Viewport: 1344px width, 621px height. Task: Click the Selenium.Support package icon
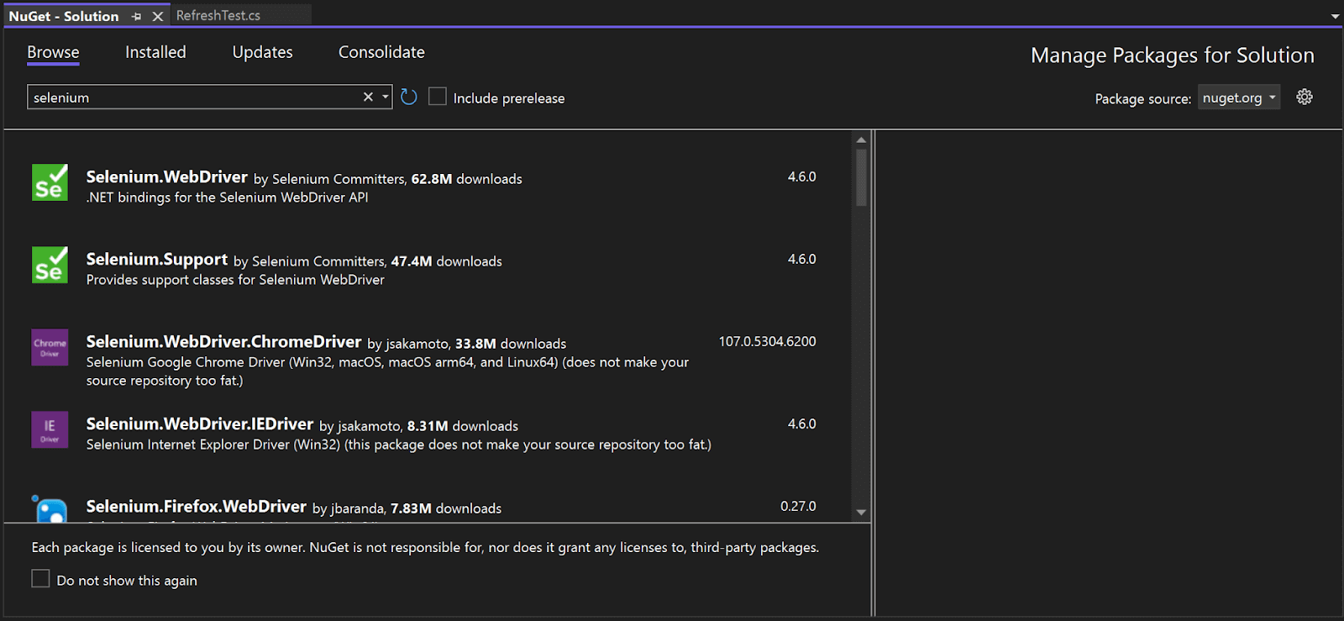coord(50,265)
